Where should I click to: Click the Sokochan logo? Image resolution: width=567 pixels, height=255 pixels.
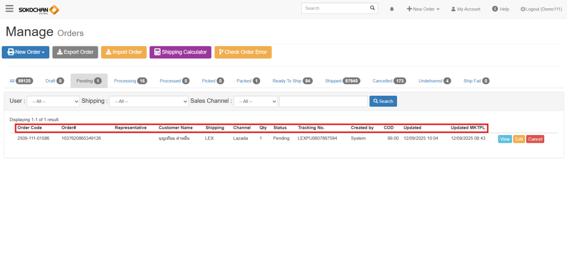pyautogui.click(x=39, y=9)
